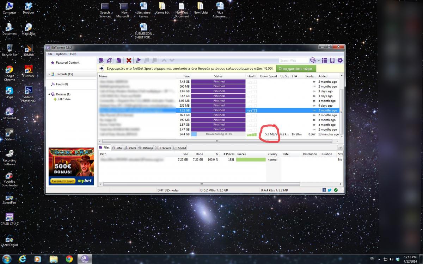Click the Create New Torrent icon
This screenshot has height=264, width=423.
click(x=119, y=60)
